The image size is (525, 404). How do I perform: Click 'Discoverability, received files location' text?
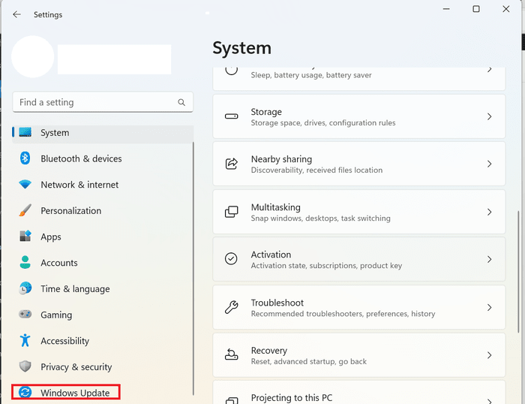coord(316,170)
